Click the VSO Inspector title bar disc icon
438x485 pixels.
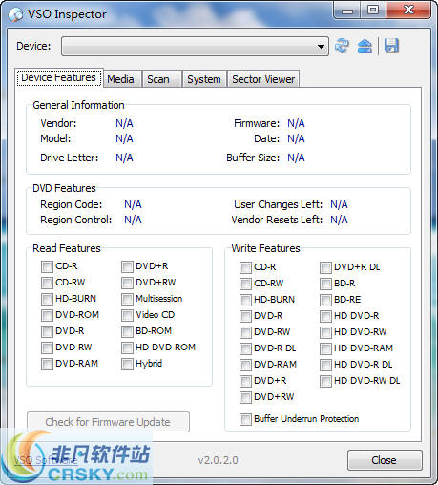click(x=15, y=14)
